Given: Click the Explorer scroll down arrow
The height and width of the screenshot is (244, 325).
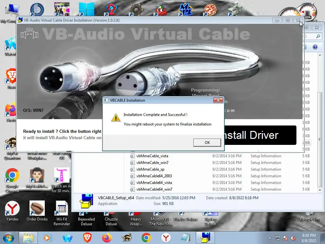Looking at the screenshot, I should pyautogui.click(x=320, y=190).
